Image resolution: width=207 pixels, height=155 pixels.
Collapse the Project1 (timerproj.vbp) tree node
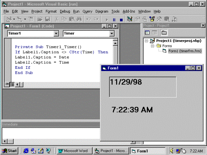146,41
